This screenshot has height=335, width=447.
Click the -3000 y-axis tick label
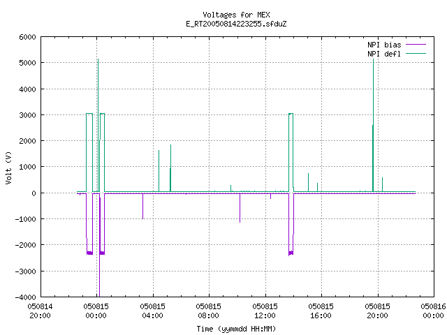pos(25,271)
